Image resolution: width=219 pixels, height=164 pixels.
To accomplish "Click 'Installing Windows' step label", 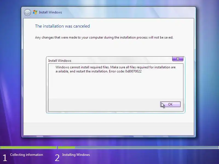I will [76, 155].
